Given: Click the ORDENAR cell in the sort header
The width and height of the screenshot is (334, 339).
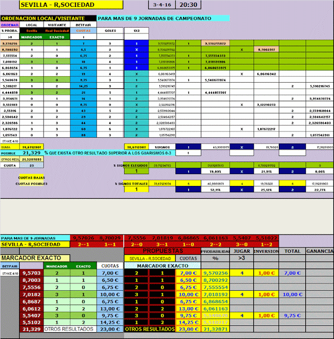Looking at the screenshot, I should coord(10,25).
